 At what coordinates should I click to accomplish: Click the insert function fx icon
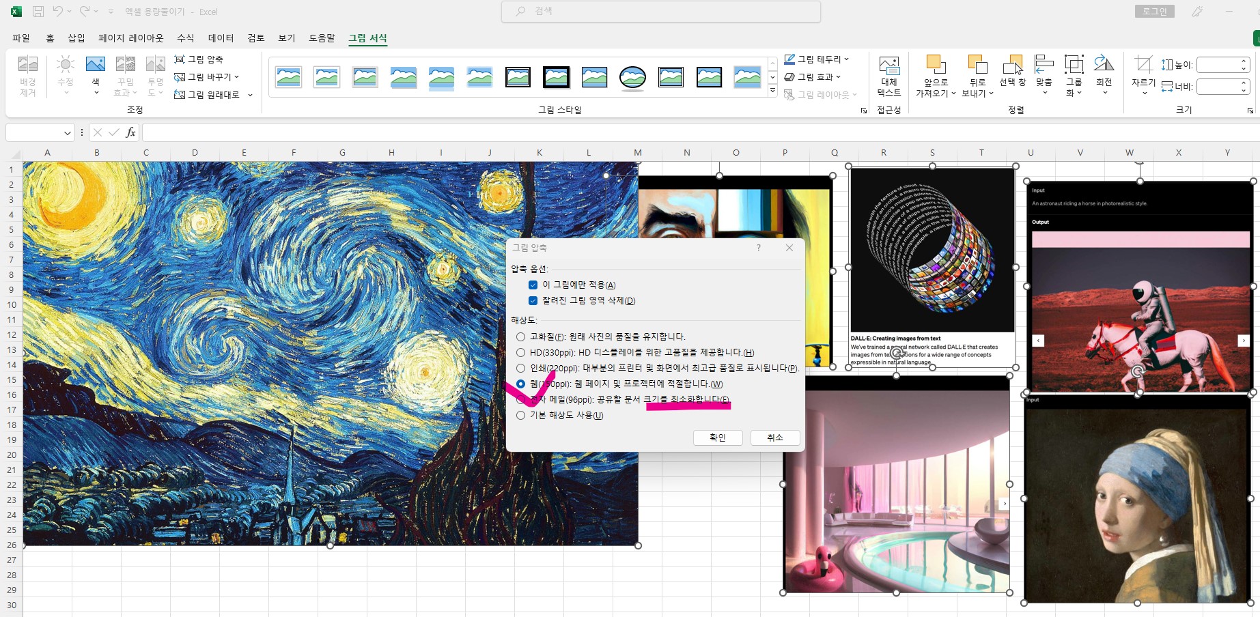click(130, 132)
